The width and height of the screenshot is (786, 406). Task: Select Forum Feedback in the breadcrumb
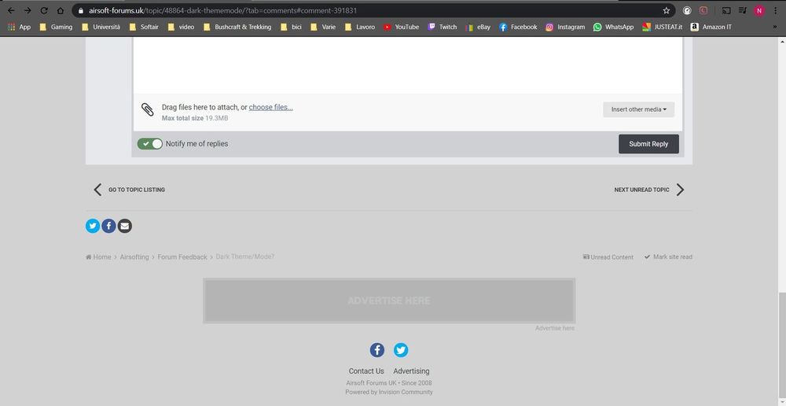tap(182, 257)
